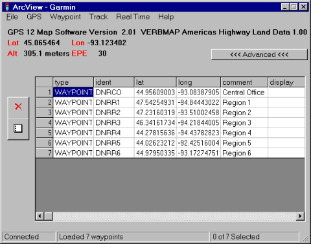This screenshot has width=311, height=244.
Task: Open the GPS menu
Action: [x=34, y=17]
